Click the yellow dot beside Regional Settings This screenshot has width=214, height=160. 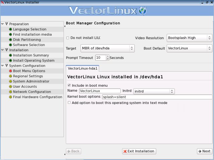pos(10,76)
